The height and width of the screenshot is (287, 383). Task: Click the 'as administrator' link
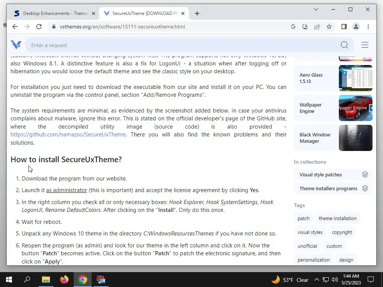(x=67, y=190)
